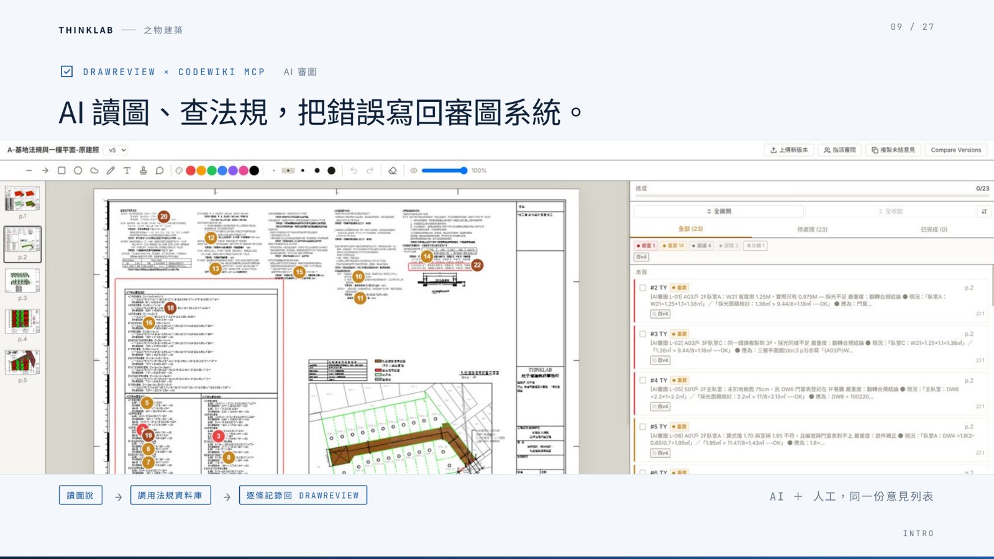Open the color palette picker icon

click(179, 170)
